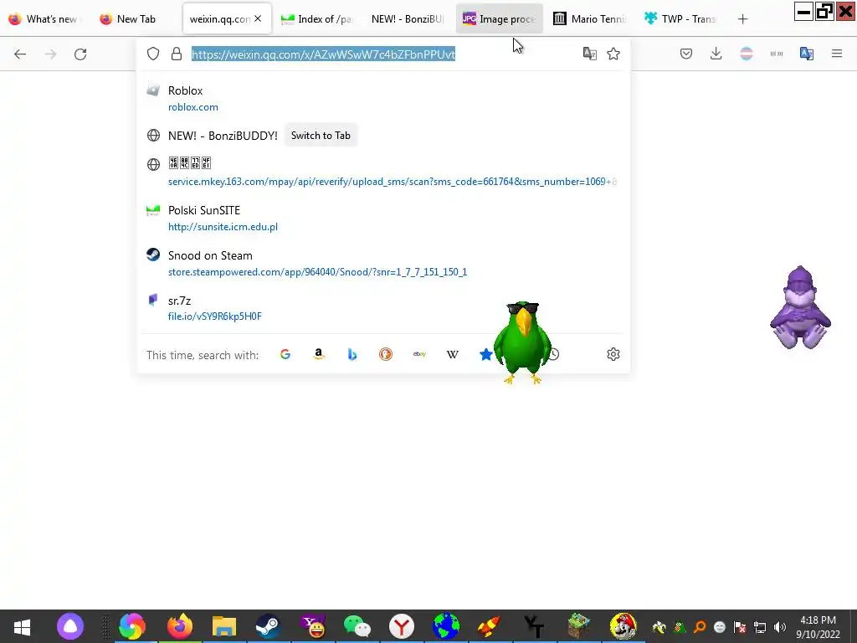
Task: Go back with the back arrow
Action: (20, 54)
